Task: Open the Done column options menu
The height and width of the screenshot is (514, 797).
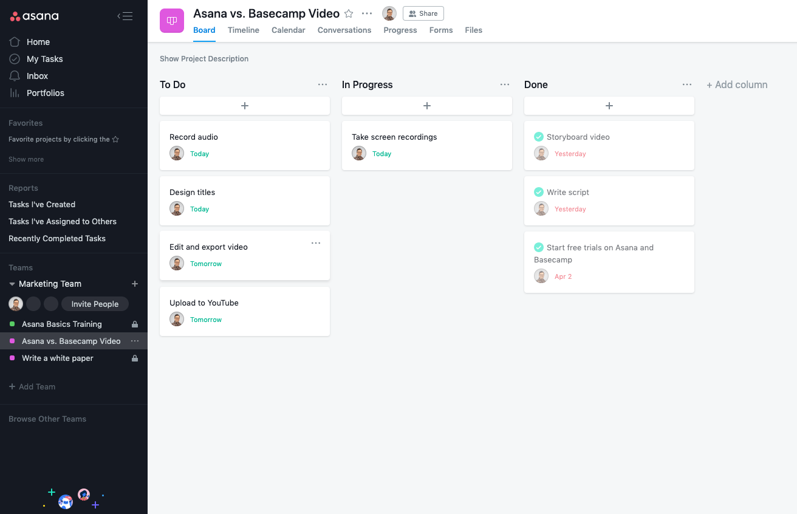Action: (687, 84)
